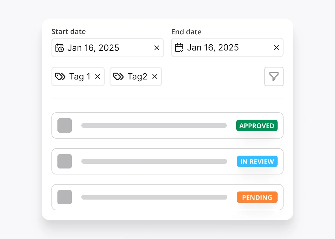Screen dimensions: 335x239
Task: Open the filter options via funnel icon
Action: (x=274, y=76)
